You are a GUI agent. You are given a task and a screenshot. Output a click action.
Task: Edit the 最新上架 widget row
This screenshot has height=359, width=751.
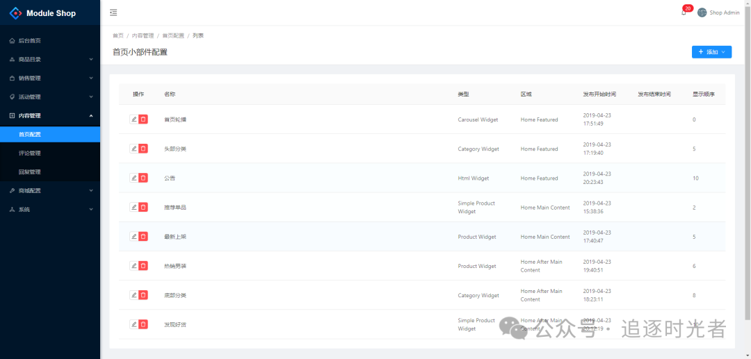[x=134, y=236]
